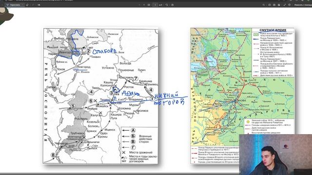Select the Нарисовать draw tool
312x175 pixels.
(x=13, y=5)
